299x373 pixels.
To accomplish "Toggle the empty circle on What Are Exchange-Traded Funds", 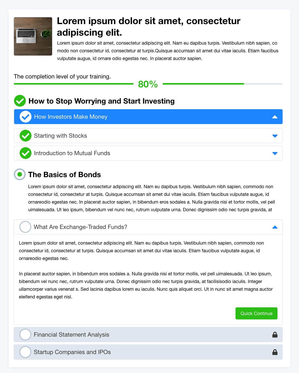I will [25, 227].
